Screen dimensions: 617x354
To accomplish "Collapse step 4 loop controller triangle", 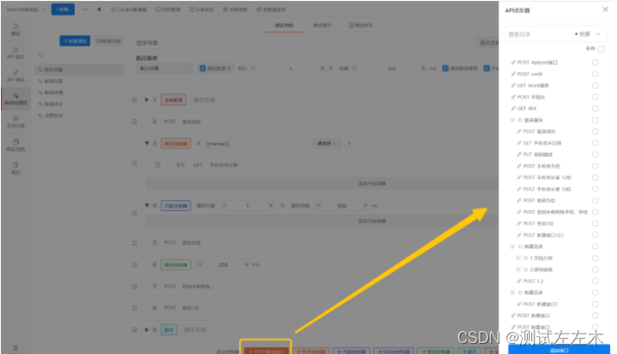I will tap(147, 205).
